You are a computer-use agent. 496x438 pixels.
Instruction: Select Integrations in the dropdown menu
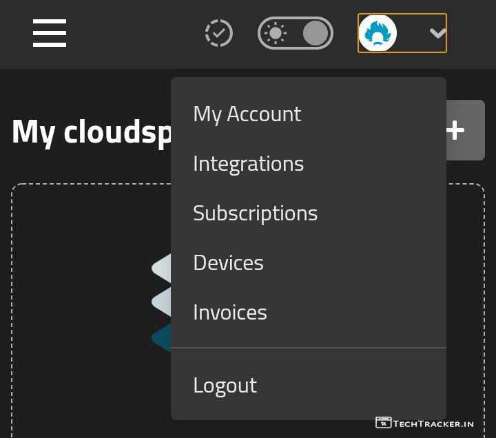(x=248, y=163)
